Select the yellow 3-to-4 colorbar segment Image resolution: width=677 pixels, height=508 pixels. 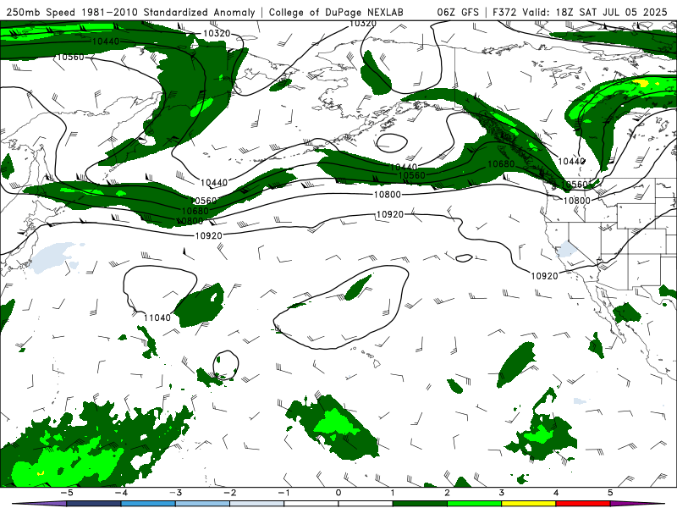coord(529,504)
